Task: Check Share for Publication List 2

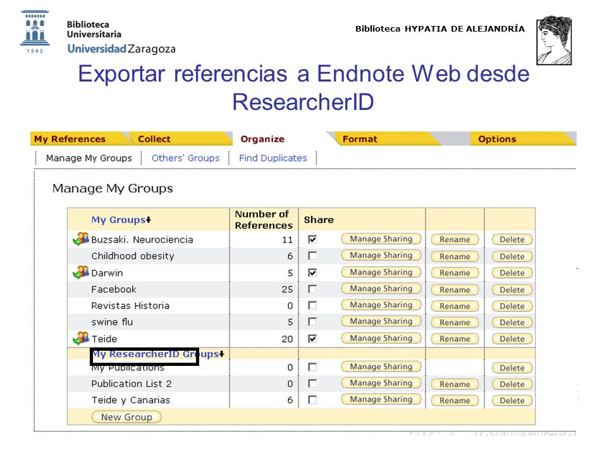Action: [312, 383]
